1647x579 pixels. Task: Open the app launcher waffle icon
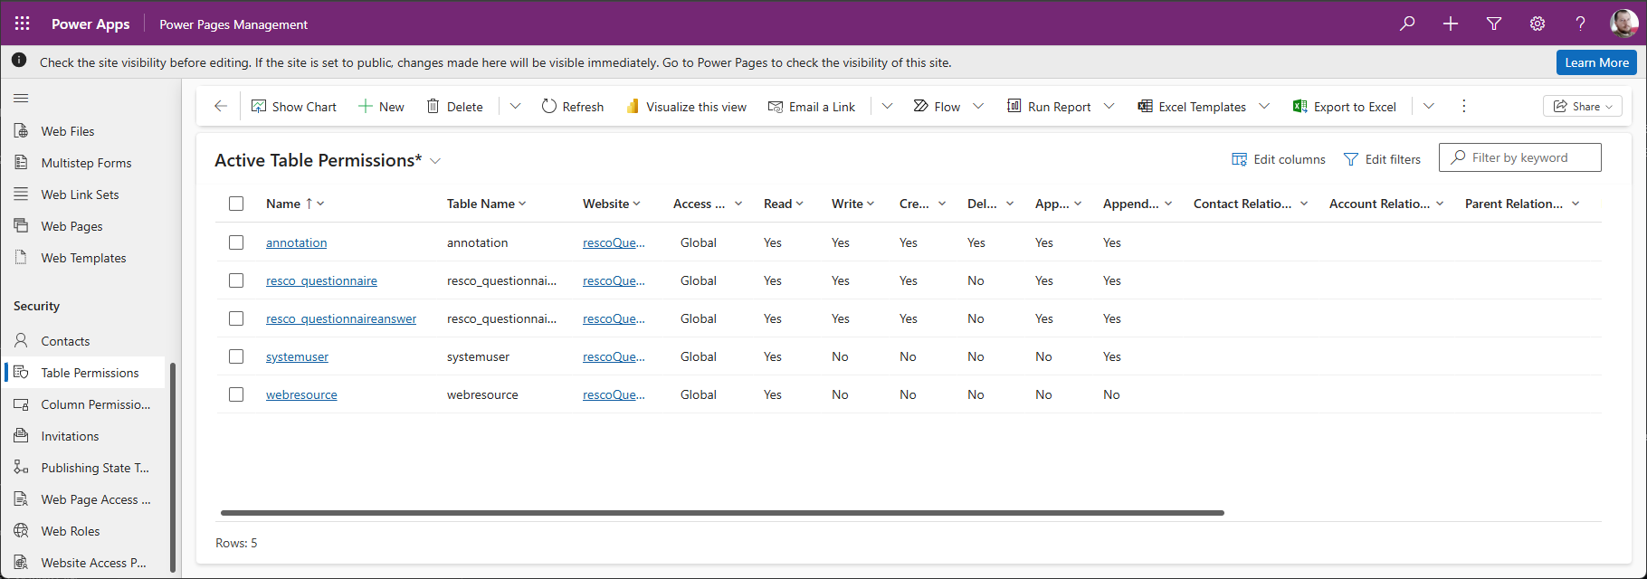click(x=23, y=24)
